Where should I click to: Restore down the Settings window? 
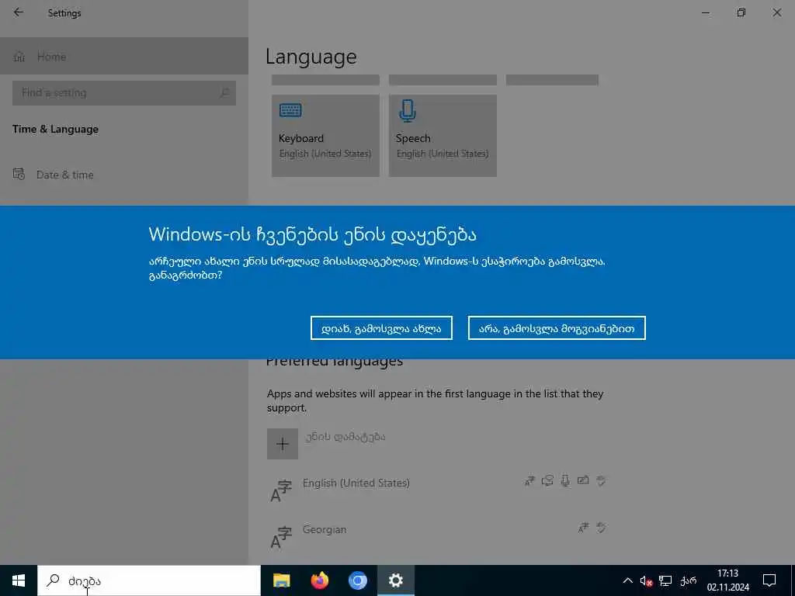click(741, 12)
